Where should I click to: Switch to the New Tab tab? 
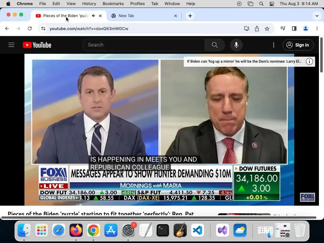point(144,16)
